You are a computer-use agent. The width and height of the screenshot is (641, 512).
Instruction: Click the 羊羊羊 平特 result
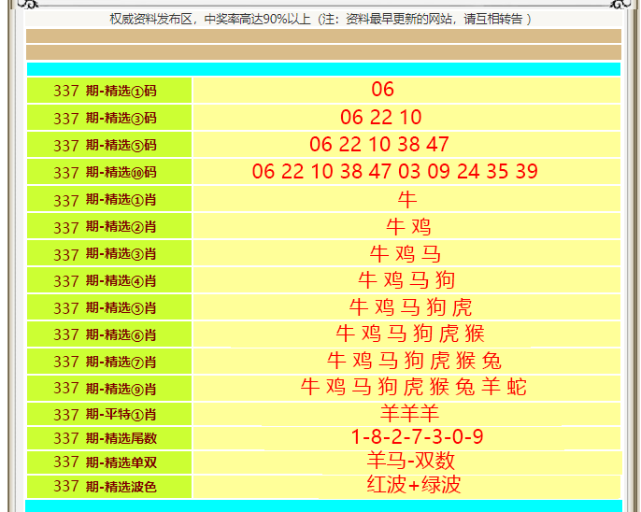coord(408,414)
